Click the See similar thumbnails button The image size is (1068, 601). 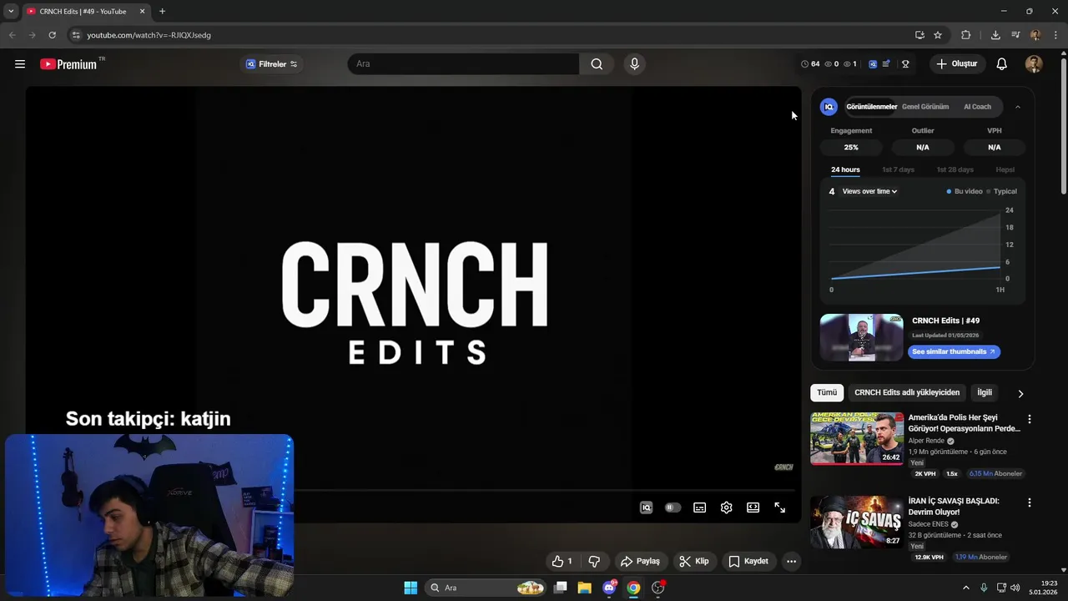click(954, 351)
